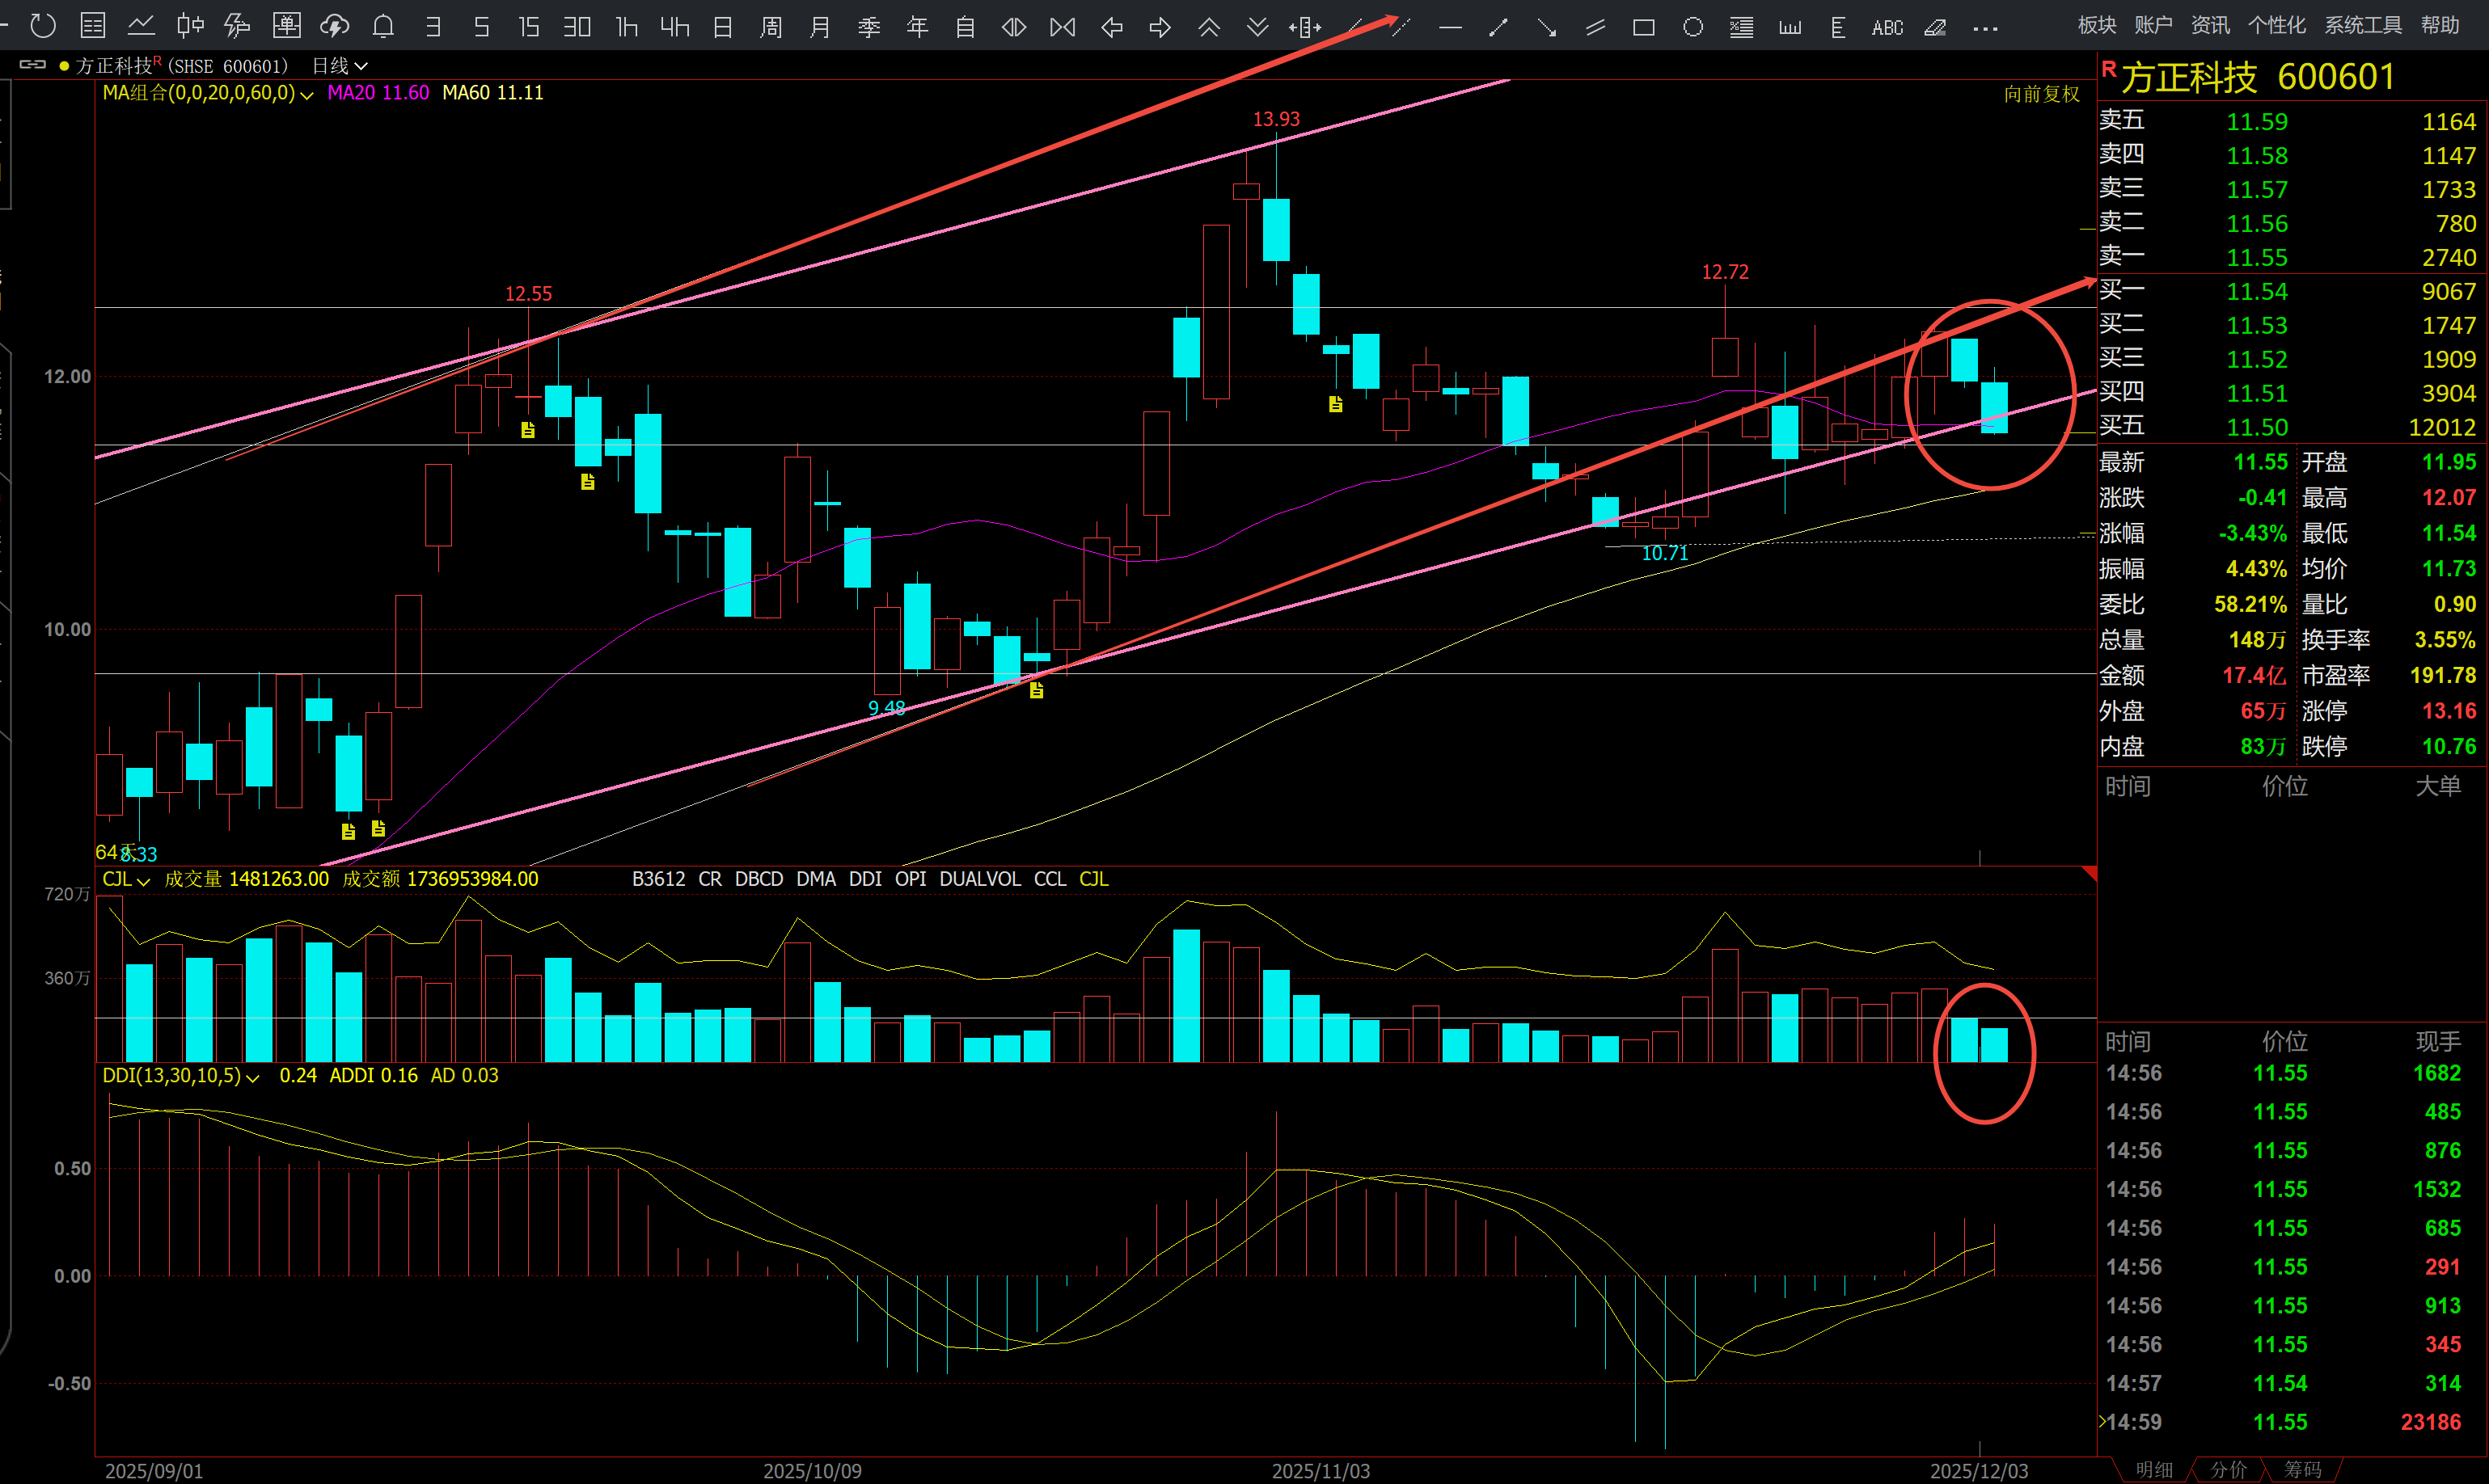Switch chart to 15-minute period

[x=528, y=27]
